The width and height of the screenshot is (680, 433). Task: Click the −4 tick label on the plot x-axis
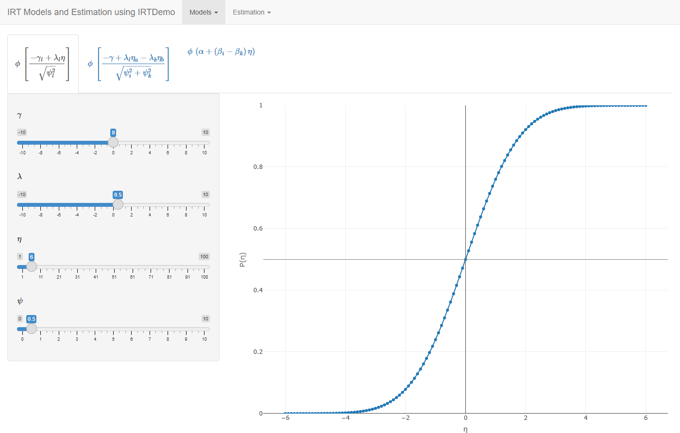(345, 418)
